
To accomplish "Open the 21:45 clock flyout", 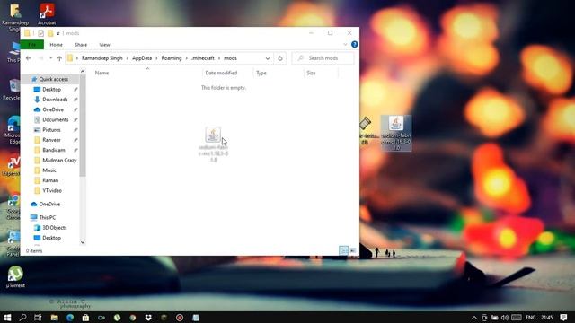I will 547,318.
